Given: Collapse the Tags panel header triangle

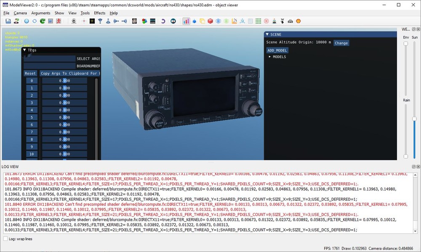Looking at the screenshot, I should pyautogui.click(x=24, y=50).
